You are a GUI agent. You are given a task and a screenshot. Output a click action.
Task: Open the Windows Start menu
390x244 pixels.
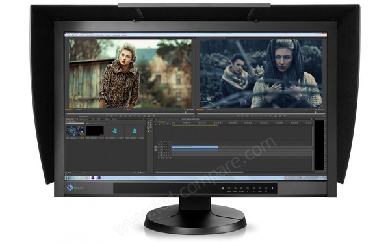(67, 178)
